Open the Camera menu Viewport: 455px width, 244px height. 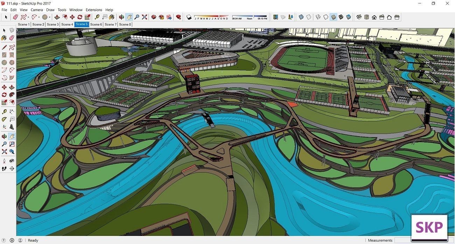click(x=36, y=10)
